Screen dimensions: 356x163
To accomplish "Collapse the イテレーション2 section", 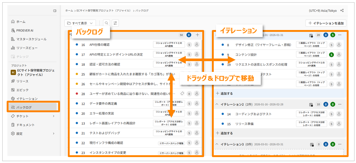I will [217, 104].
